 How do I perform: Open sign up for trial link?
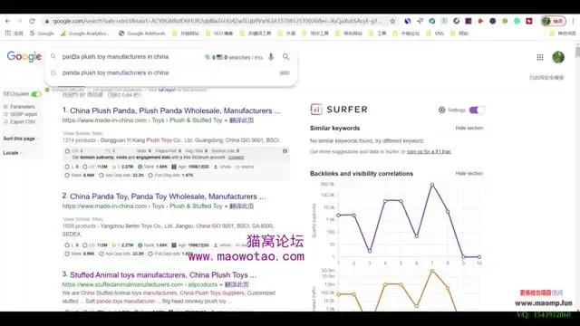click(x=429, y=151)
